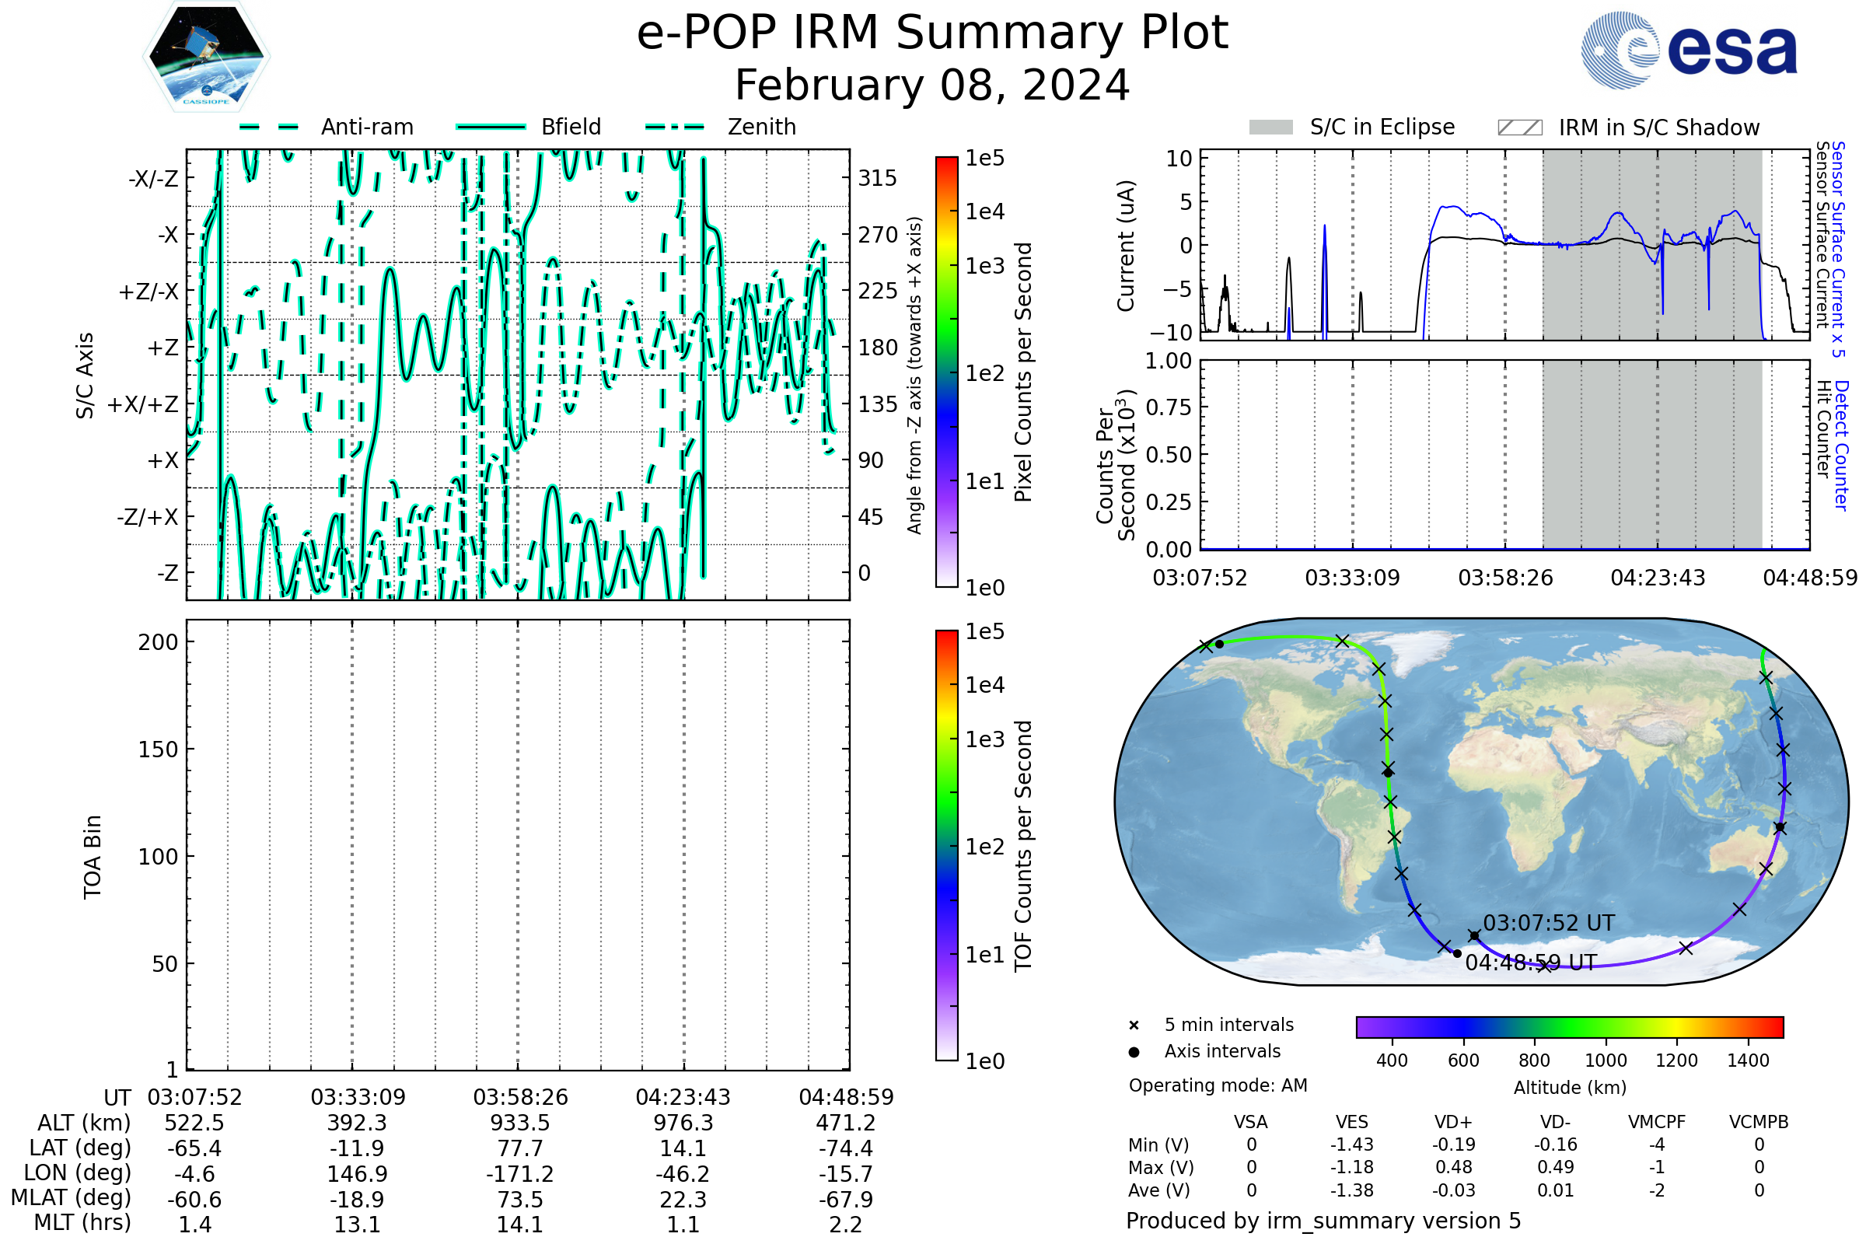Image resolution: width=1866 pixels, height=1244 pixels.
Task: Click the ALT value 933.5
Action: click(x=520, y=1123)
